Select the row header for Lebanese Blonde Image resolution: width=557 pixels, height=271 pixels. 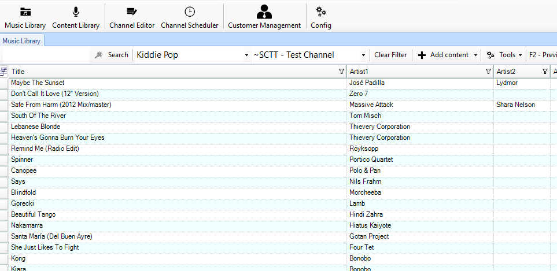(4, 127)
